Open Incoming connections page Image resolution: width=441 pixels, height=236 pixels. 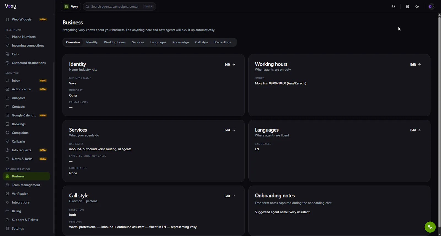(26, 46)
